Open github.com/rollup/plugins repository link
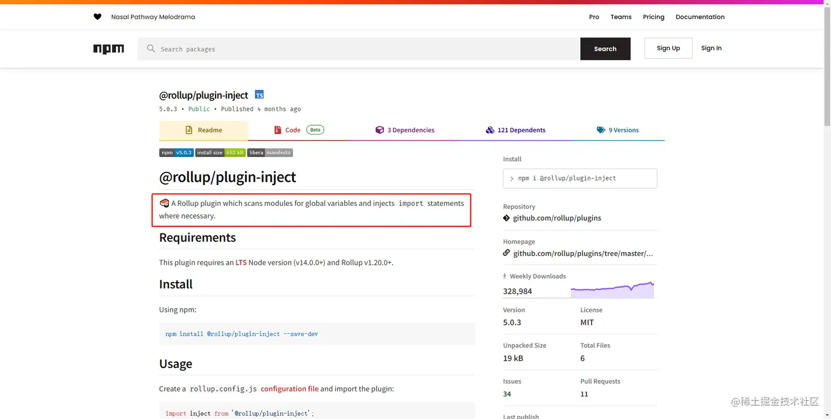The width and height of the screenshot is (831, 419). (557, 218)
